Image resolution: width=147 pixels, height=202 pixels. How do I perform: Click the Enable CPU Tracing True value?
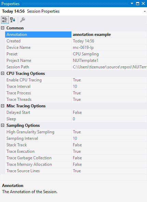[x=77, y=80]
